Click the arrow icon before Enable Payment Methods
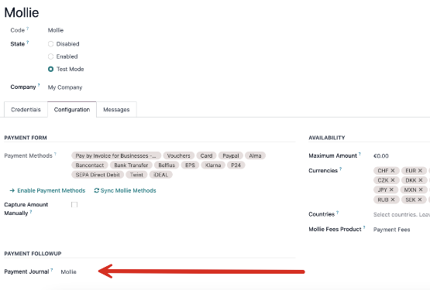The width and height of the screenshot is (430, 290). tap(12, 190)
